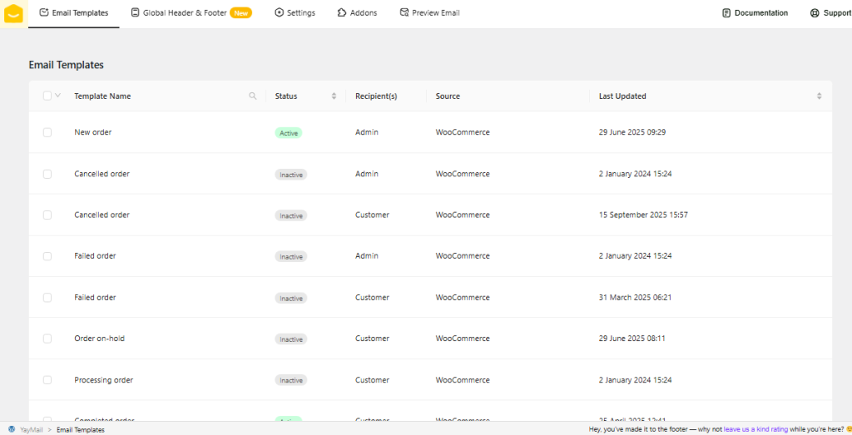852x435 pixels.
Task: Click the WordPress icon in the breadcrumb
Action: (12, 429)
